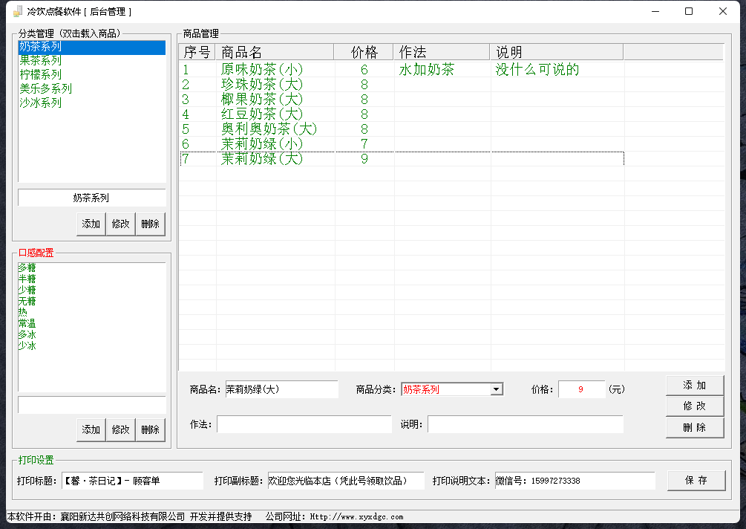This screenshot has width=746, height=529.
Task: Click 修改 in 口感配置 panel
Action: pos(120,429)
